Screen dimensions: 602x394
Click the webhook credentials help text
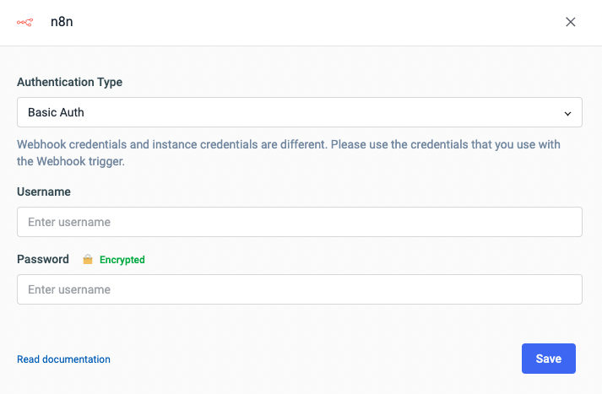[x=288, y=144]
